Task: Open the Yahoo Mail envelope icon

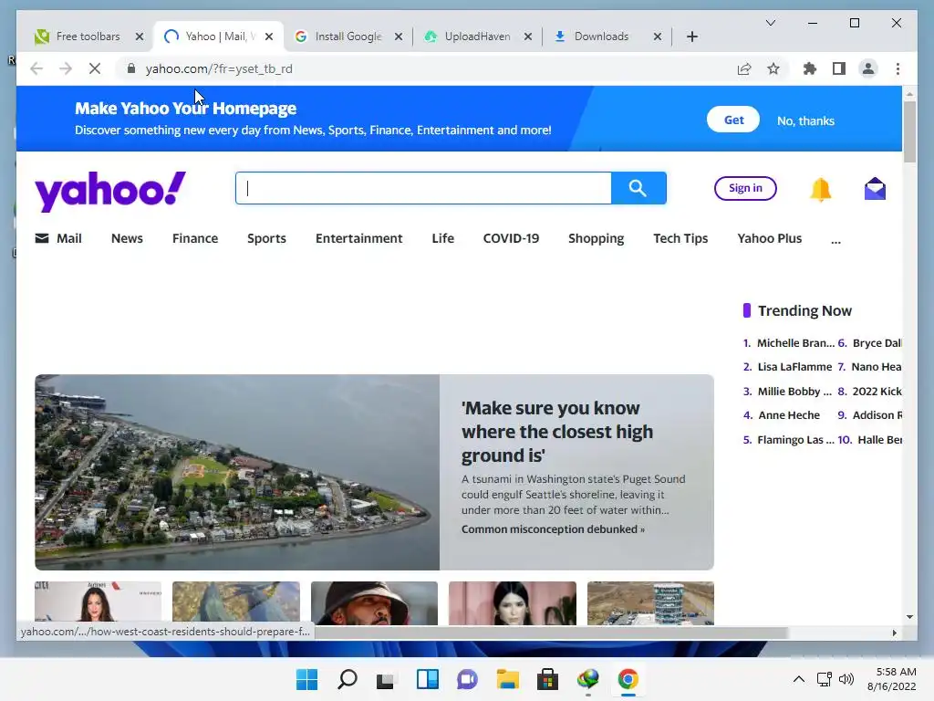Action: [875, 189]
